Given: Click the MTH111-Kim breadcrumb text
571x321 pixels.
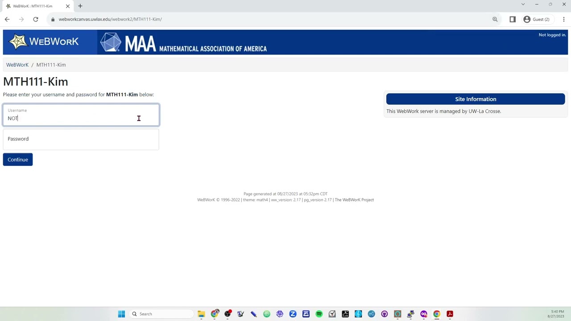Looking at the screenshot, I should click(x=51, y=65).
